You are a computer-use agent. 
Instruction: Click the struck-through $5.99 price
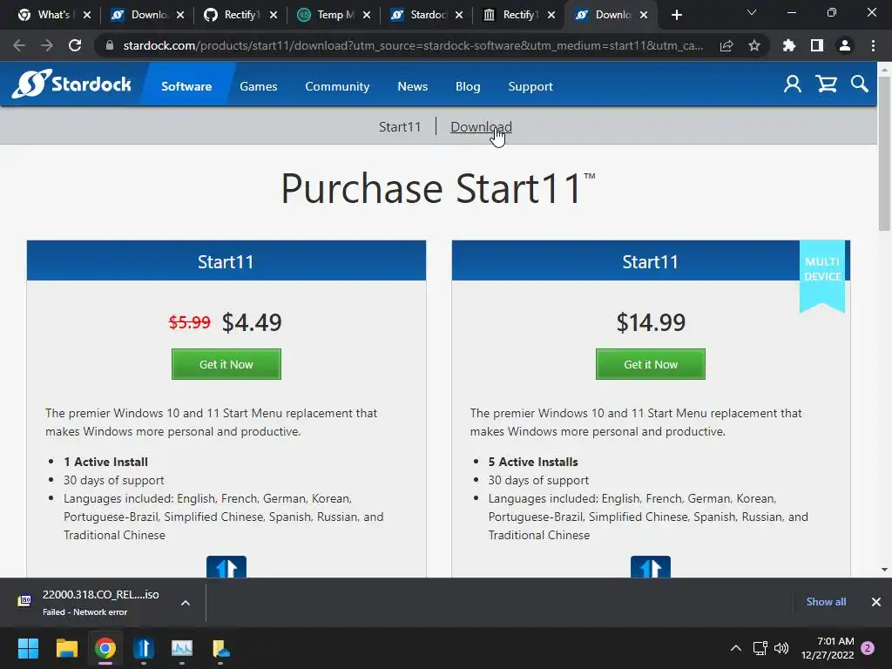(x=189, y=322)
